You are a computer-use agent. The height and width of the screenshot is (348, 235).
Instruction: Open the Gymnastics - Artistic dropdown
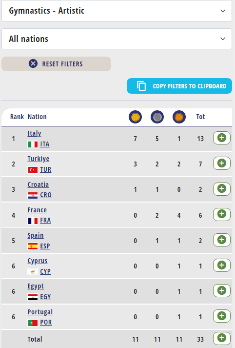pos(117,11)
